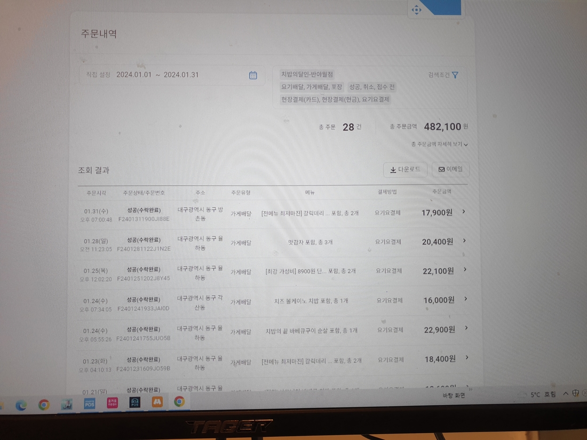Open the dark POS app in taskbar
The image size is (587, 440).
tap(134, 403)
